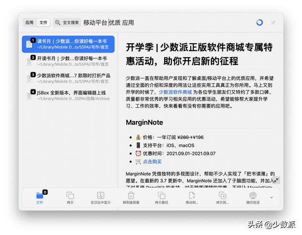Click the 隔空投送 AirDrop action icon
This screenshot has height=235, width=302.
point(253,195)
